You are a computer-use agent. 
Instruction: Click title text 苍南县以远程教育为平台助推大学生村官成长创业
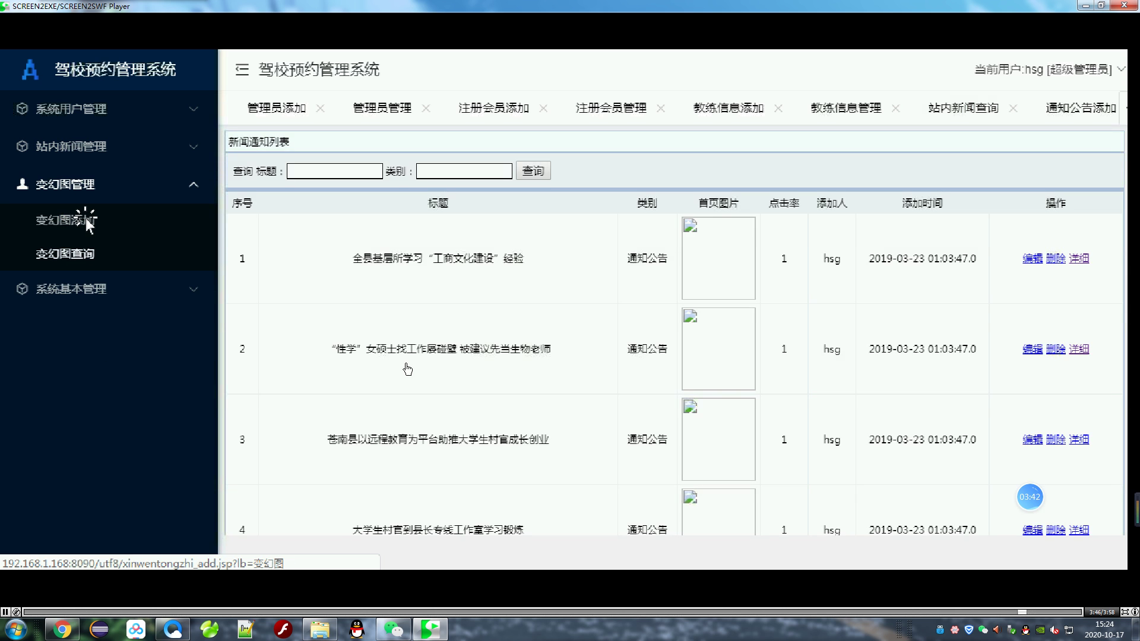[x=438, y=440]
